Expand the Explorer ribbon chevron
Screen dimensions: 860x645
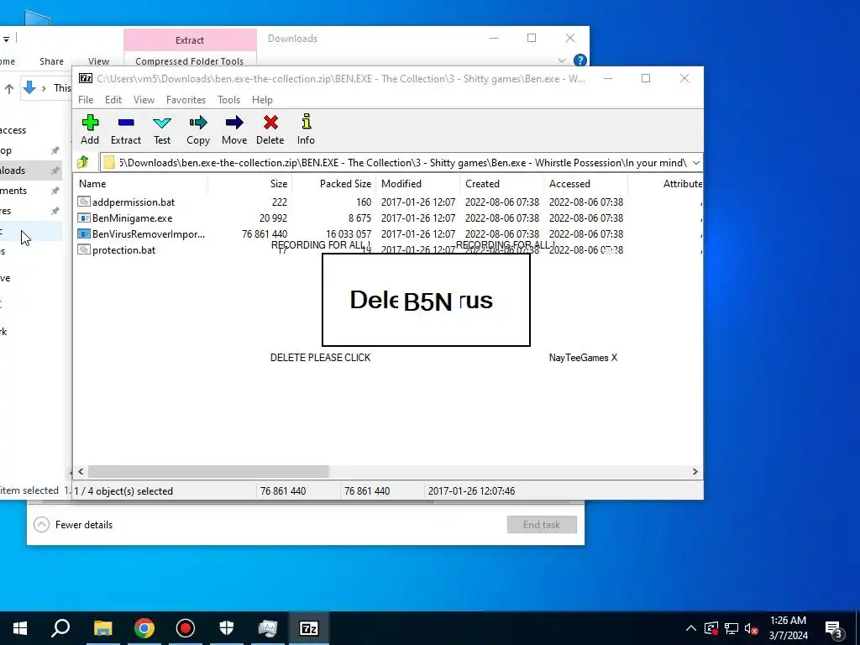point(562,60)
